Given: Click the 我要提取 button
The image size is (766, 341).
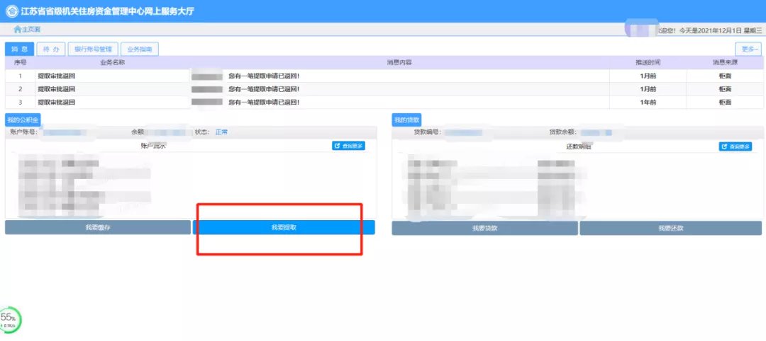Looking at the screenshot, I should tap(284, 228).
